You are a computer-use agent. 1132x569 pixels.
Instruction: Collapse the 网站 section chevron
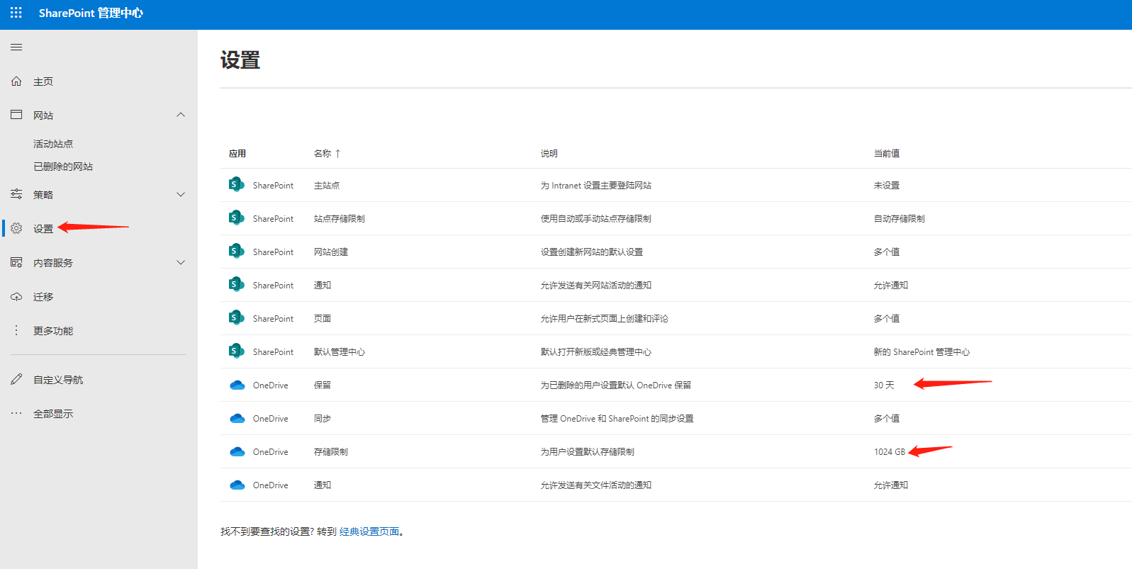(x=181, y=115)
